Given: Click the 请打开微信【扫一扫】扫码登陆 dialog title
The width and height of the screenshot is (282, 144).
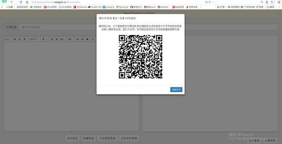Looking at the screenshot, I should click(117, 18).
